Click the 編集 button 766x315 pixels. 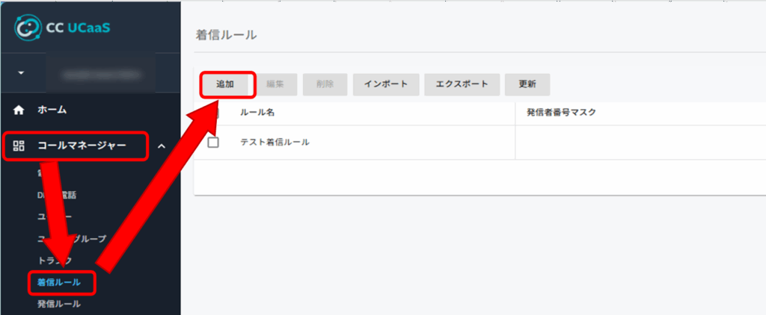point(275,84)
